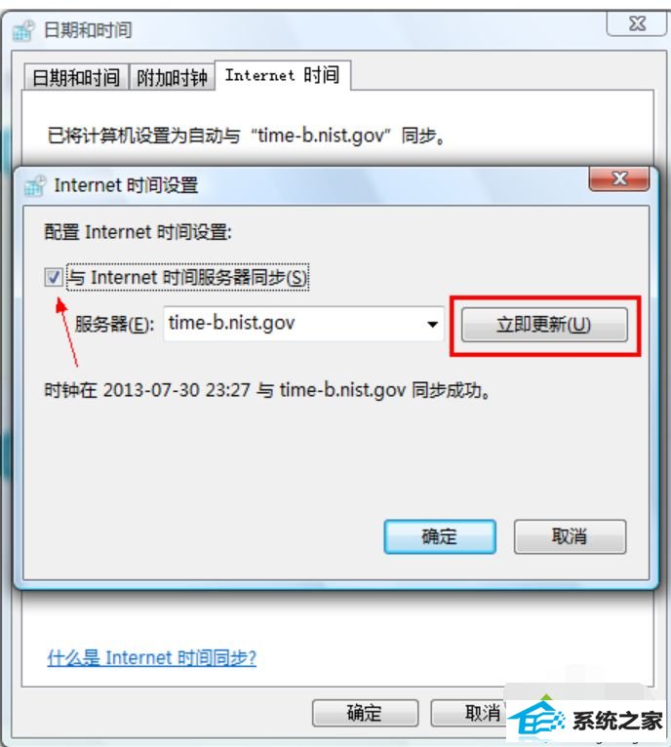Uncheck 与 Internet 时间服务器同步 checkbox
Viewport: 671px width, 747px height.
tap(54, 277)
